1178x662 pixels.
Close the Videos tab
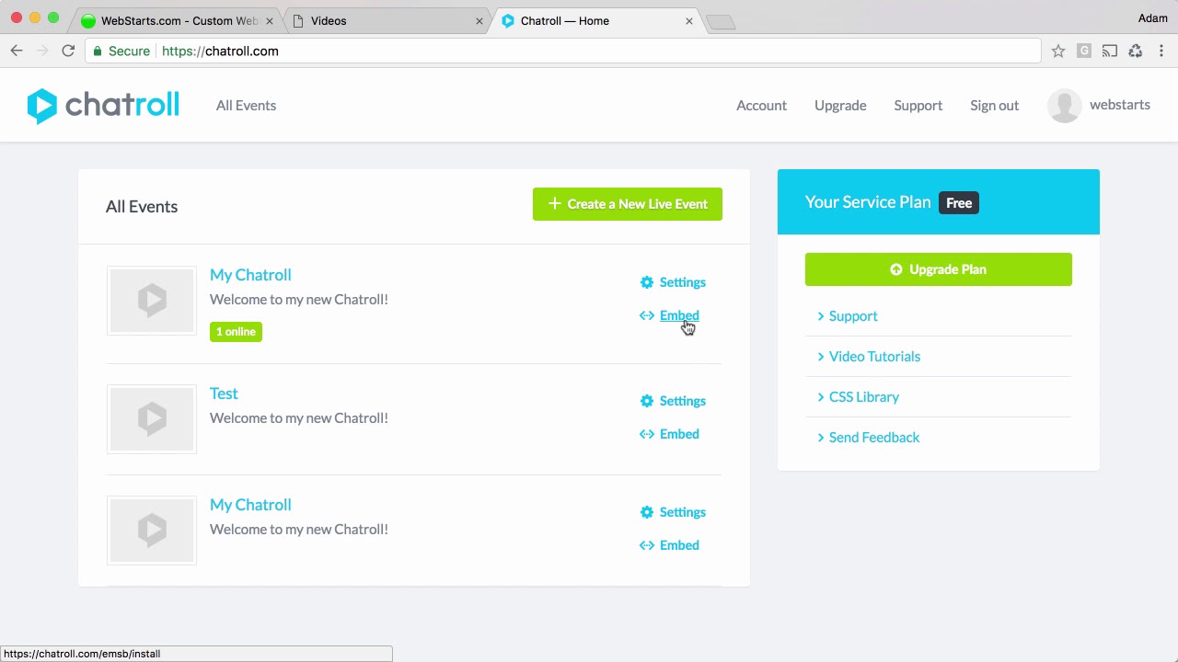[479, 21]
